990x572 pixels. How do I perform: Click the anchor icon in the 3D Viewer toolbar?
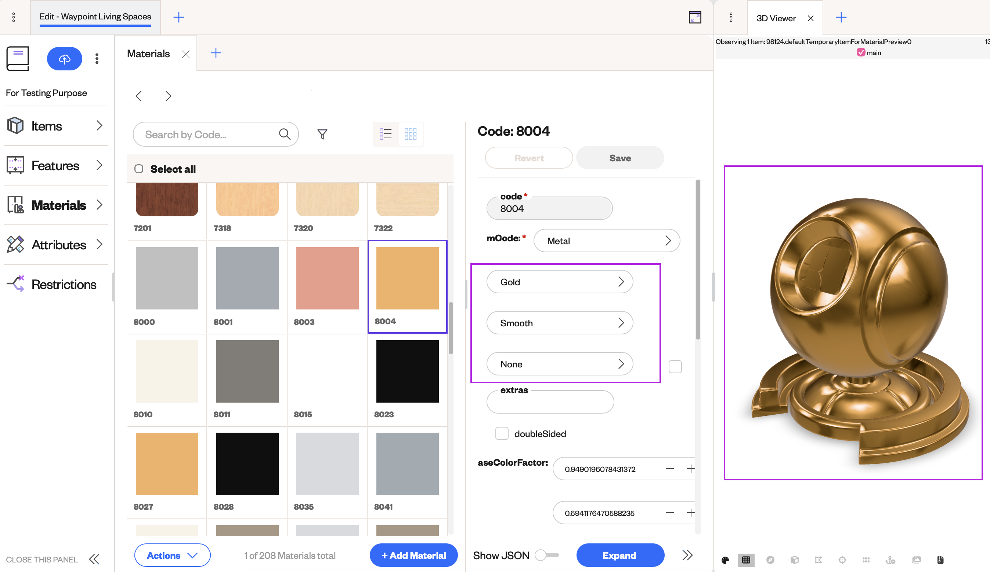coord(890,560)
